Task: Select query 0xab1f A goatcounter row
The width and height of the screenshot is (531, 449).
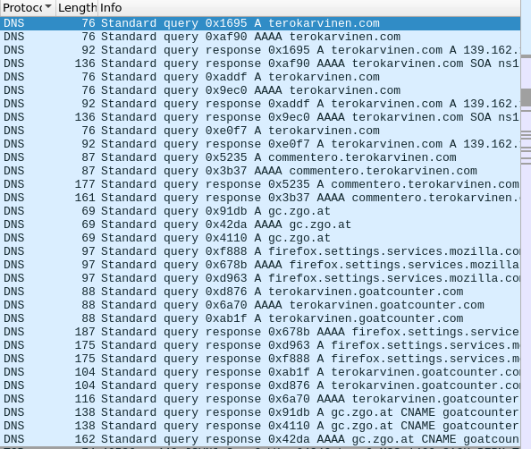Action: coord(260,318)
